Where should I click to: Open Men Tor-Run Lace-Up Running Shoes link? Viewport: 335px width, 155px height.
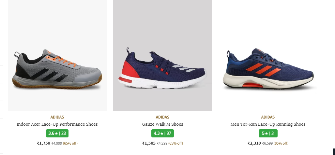pyautogui.click(x=268, y=124)
